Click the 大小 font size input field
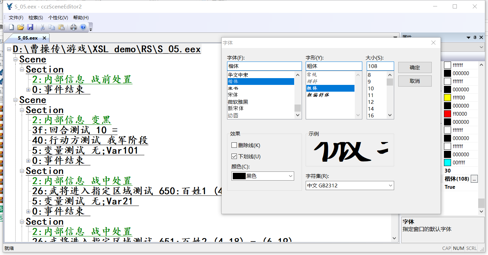Image resolution: width=488 pixels, height=255 pixels. 380,66
